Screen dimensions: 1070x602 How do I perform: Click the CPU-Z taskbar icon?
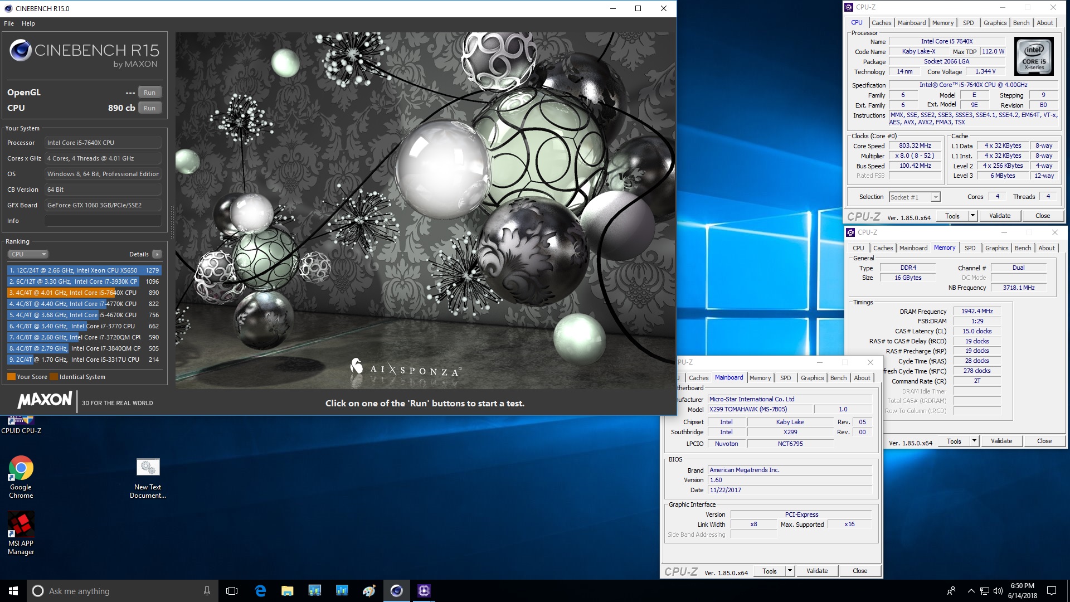click(x=424, y=591)
